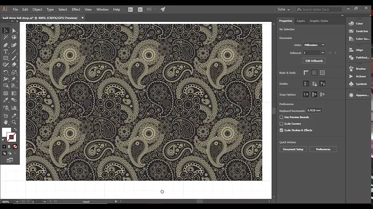Enable Use Preview Bounds checkbox
373x209 pixels.
pos(281,117)
